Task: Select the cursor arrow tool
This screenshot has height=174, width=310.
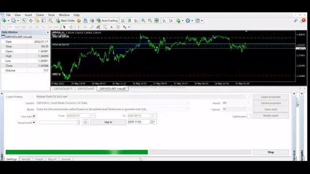Action: click(64, 27)
